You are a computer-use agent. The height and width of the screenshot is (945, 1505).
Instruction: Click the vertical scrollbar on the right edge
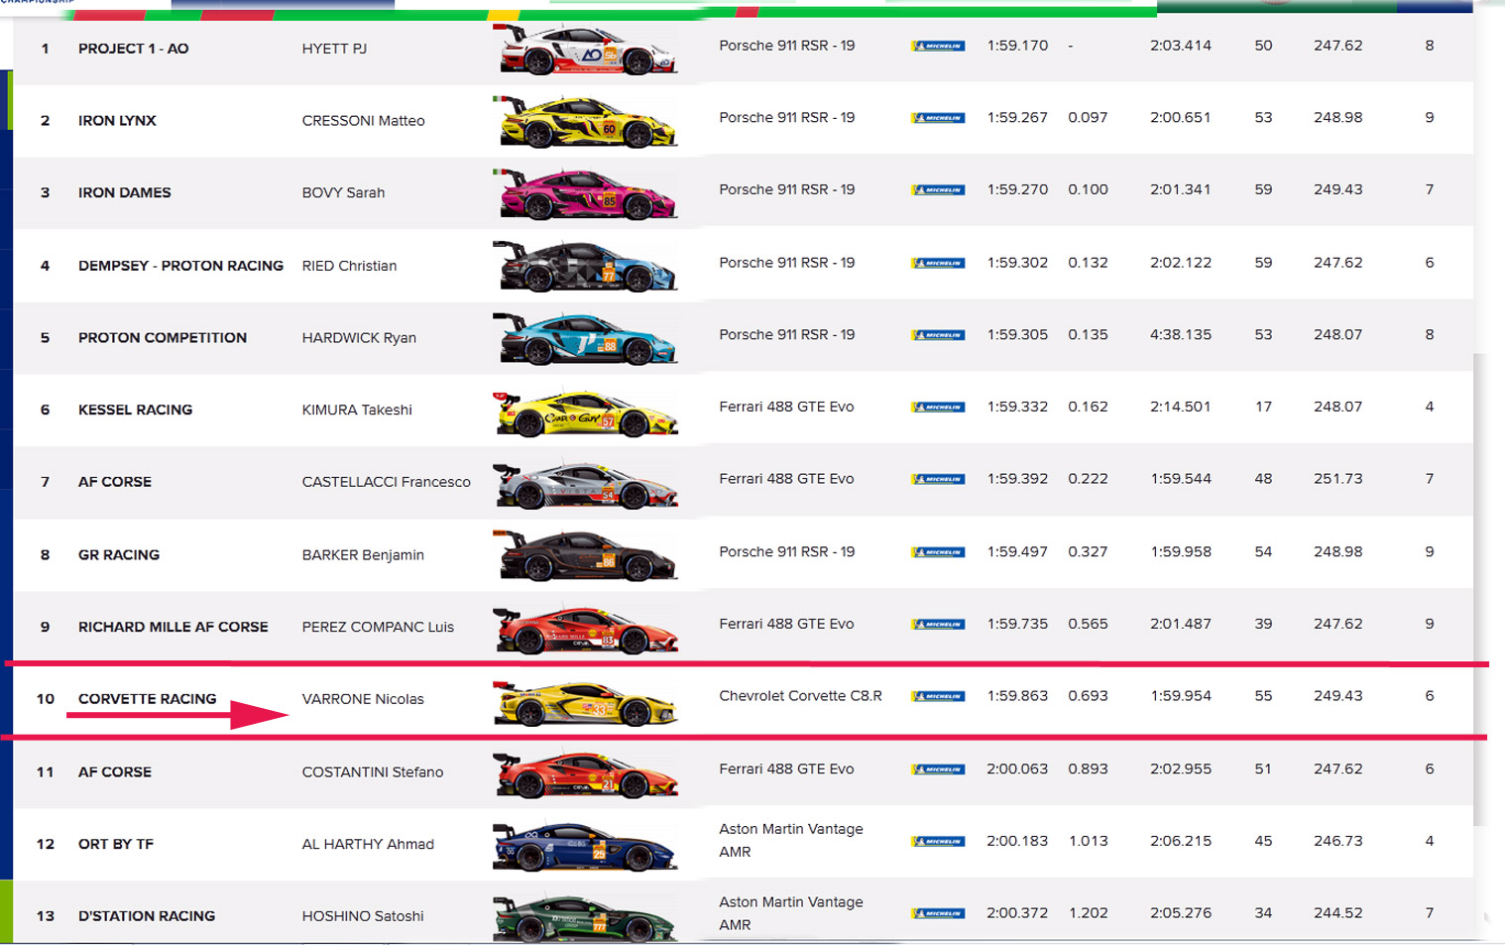pyautogui.click(x=1480, y=585)
